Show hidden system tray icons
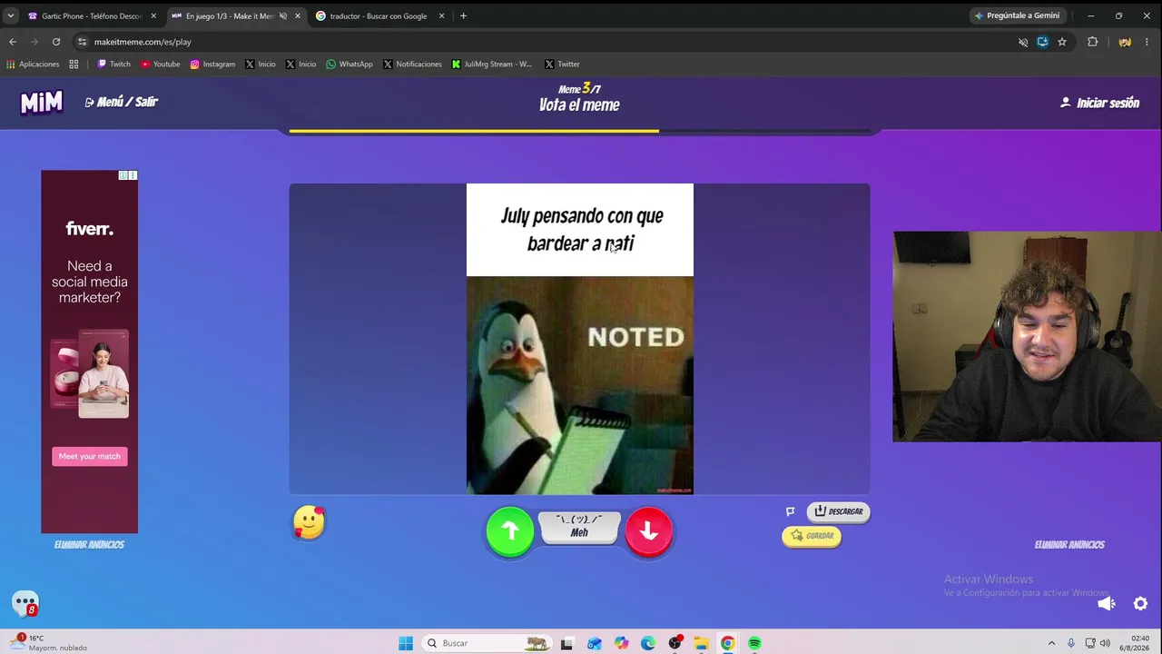This screenshot has height=654, width=1162. (x=1051, y=643)
